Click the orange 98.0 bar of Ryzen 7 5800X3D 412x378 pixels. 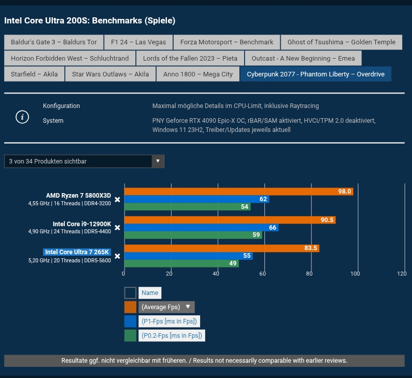[238, 192]
